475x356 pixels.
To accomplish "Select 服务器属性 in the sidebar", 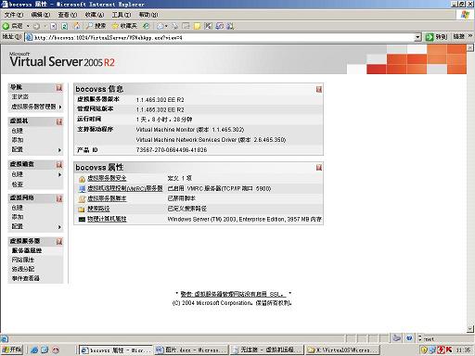I will (x=27, y=250).
